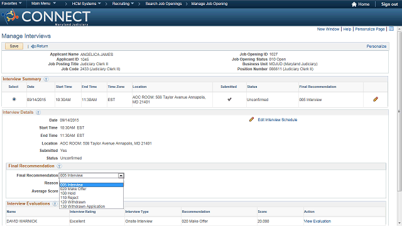Screen dimensions: 402x226
Task: Open the Help link
Action: click(x=347, y=30)
